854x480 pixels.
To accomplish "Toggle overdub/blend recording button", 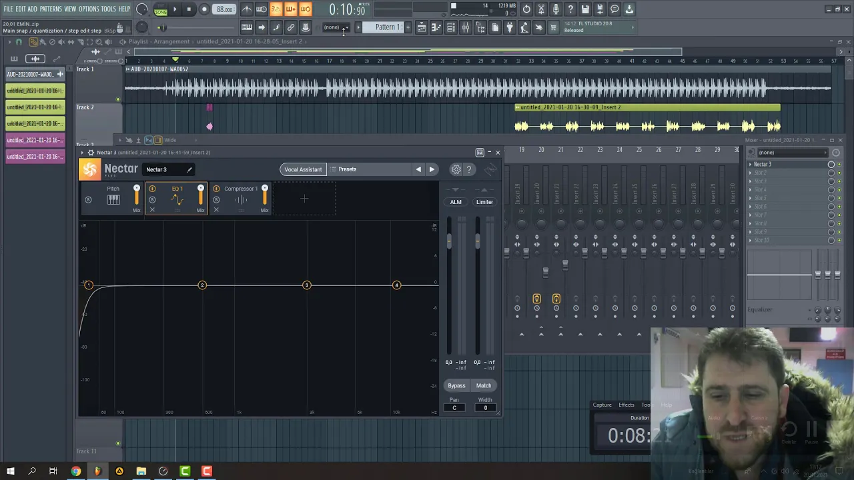I will click(x=291, y=9).
